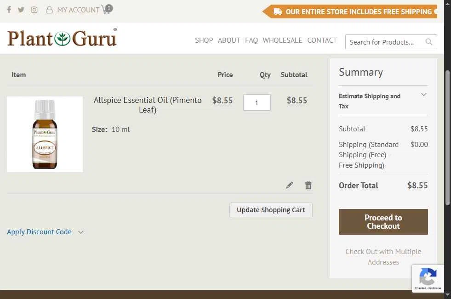Open Allspice Essential Oil product link
The image size is (451, 299).
click(x=148, y=105)
